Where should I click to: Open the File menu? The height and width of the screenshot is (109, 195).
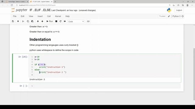[15, 16]
